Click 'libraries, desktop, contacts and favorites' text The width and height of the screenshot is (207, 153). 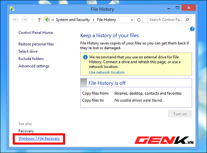point(148,93)
